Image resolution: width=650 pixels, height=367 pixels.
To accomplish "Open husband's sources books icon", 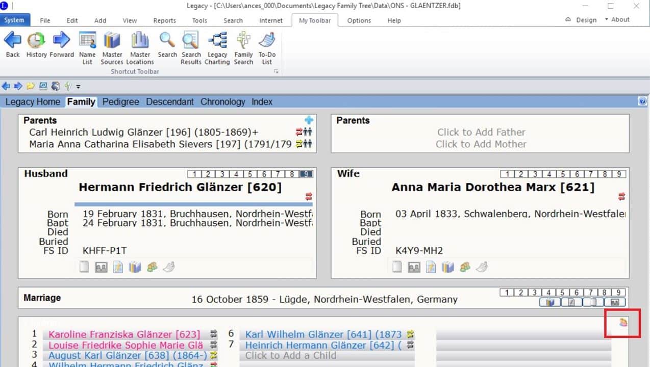I will click(134, 267).
